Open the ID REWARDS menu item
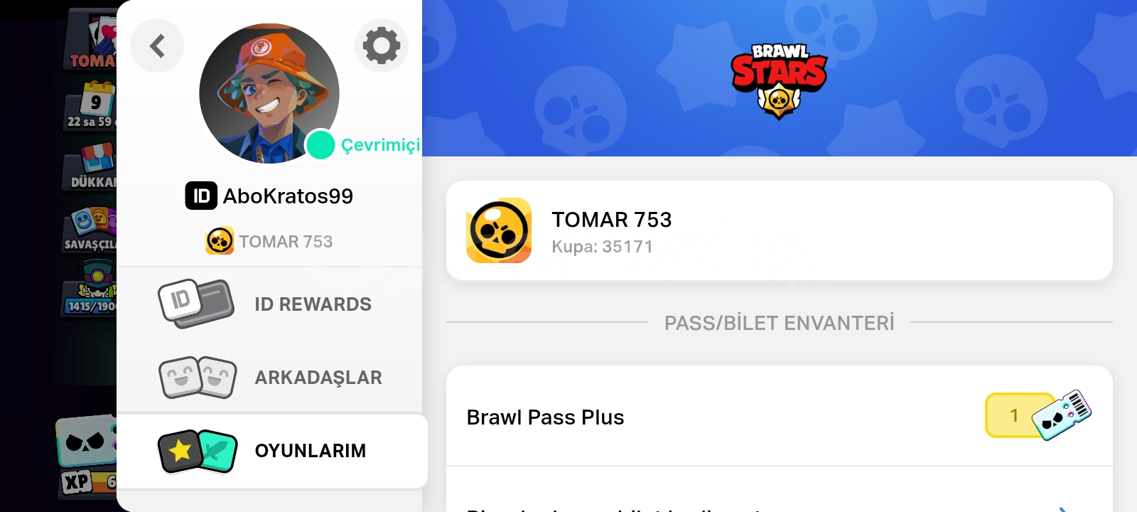The image size is (1137, 512). point(269,304)
